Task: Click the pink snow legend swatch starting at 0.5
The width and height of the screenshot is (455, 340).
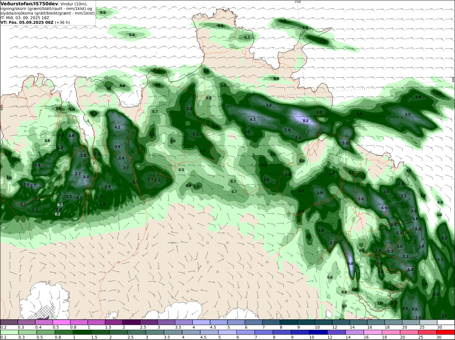Action: coord(61,322)
